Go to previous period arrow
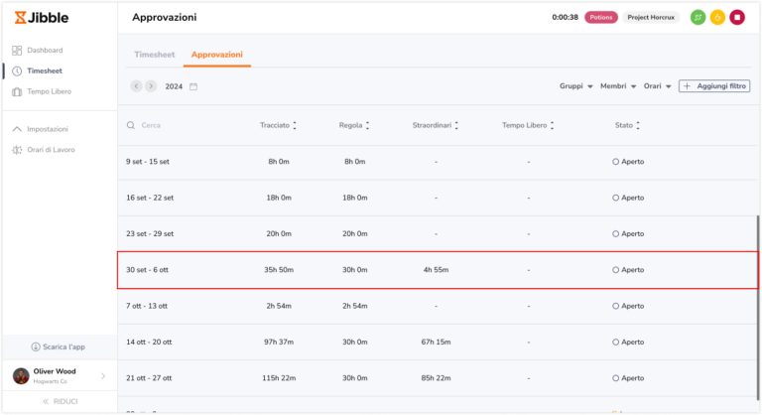Viewport: 762px width, 415px height. 136,86
